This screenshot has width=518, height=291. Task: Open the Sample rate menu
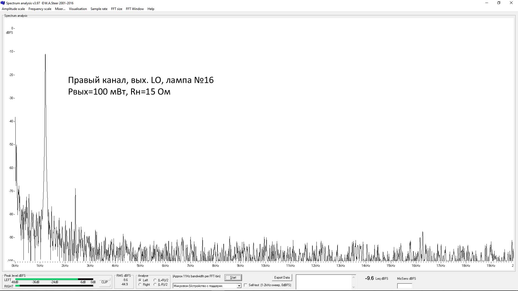click(x=99, y=9)
